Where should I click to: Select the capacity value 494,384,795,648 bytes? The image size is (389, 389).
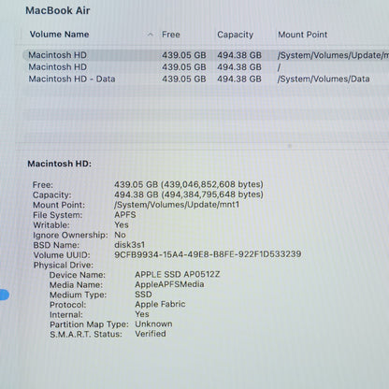pyautogui.click(x=189, y=194)
